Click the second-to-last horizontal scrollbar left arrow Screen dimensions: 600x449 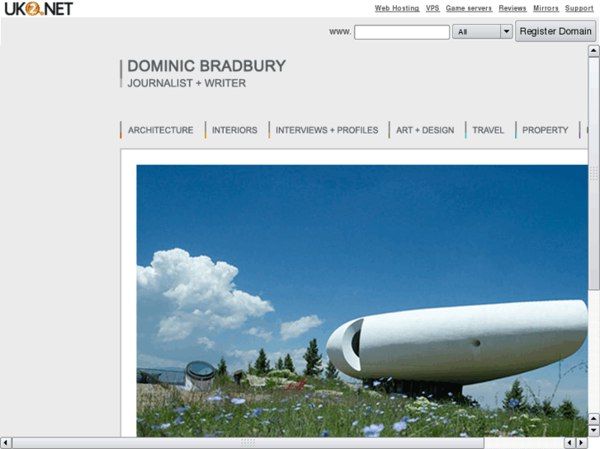(x=569, y=443)
